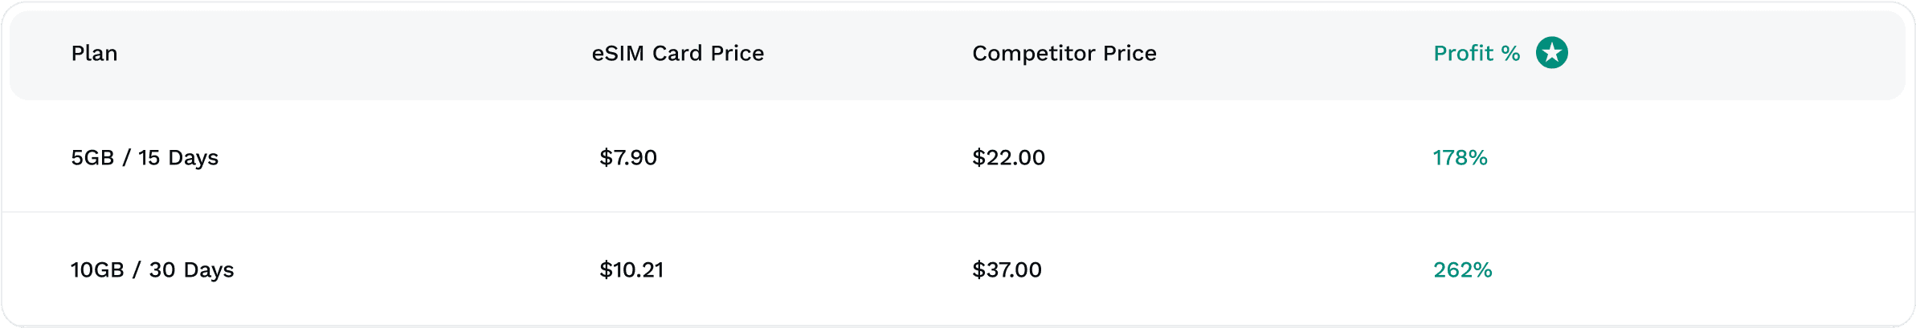Click the "5GB" text in the first row
Viewport: 1916px width, 328px height.
pyautogui.click(x=92, y=157)
